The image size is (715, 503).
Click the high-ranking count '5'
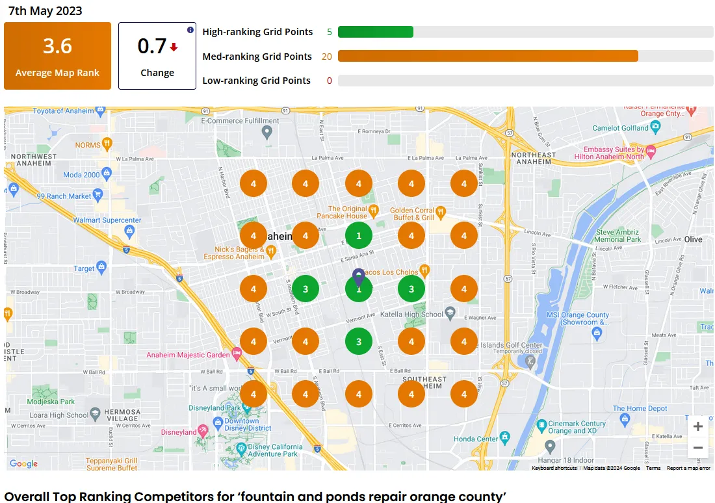(x=330, y=32)
